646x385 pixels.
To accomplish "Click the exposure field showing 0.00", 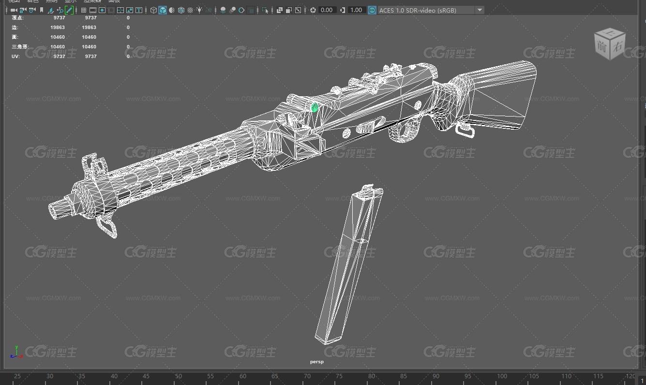I will [327, 10].
